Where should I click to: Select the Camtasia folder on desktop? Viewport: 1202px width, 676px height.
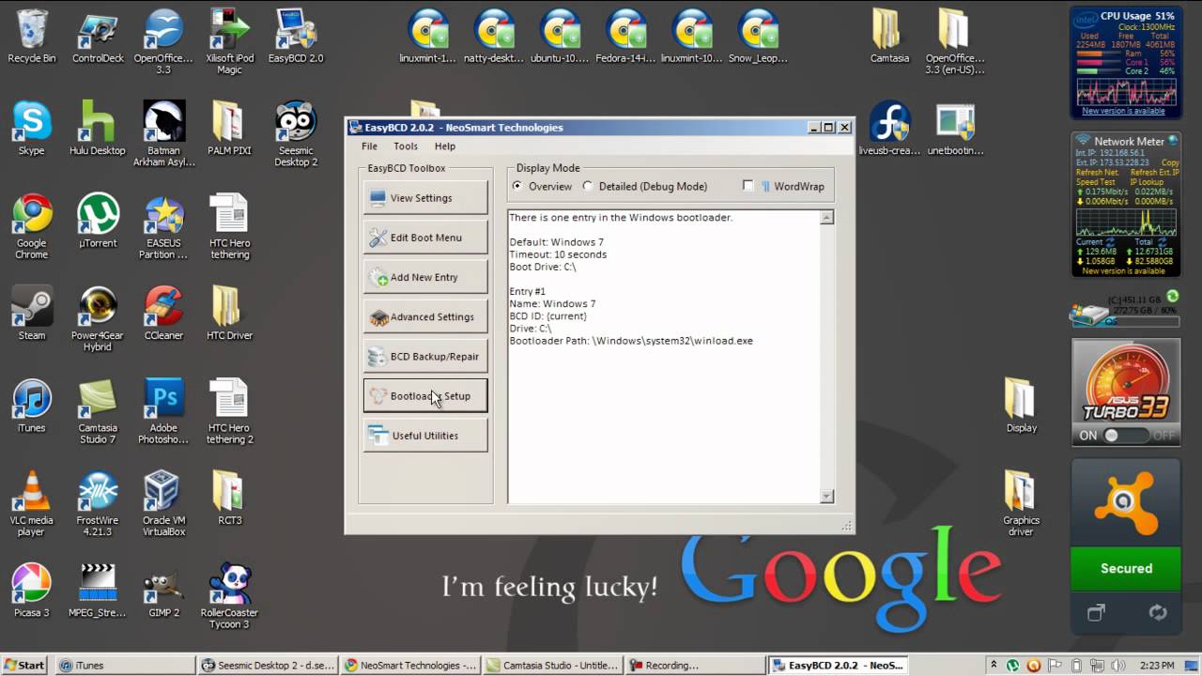click(889, 36)
